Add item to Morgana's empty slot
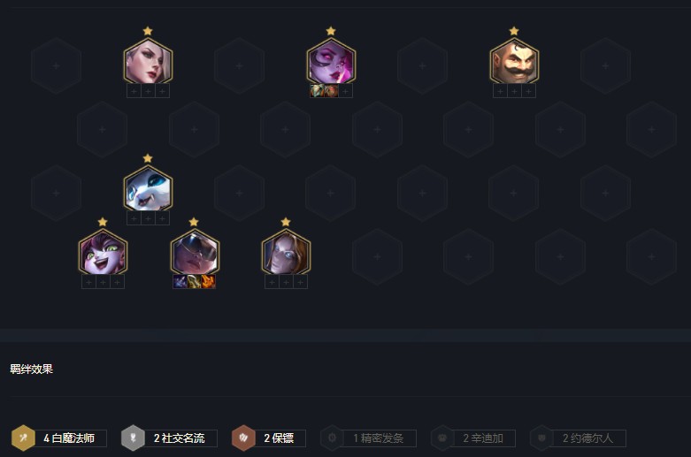This screenshot has height=457, width=691. (345, 91)
